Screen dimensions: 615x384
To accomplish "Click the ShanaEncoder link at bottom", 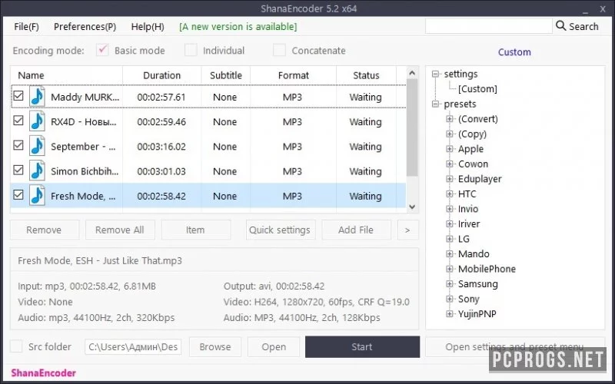I will (x=44, y=372).
